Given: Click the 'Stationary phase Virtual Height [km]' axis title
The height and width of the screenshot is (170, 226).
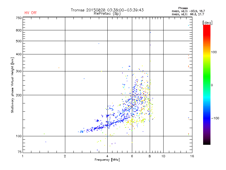Looking at the screenshot, I should click(12, 85).
